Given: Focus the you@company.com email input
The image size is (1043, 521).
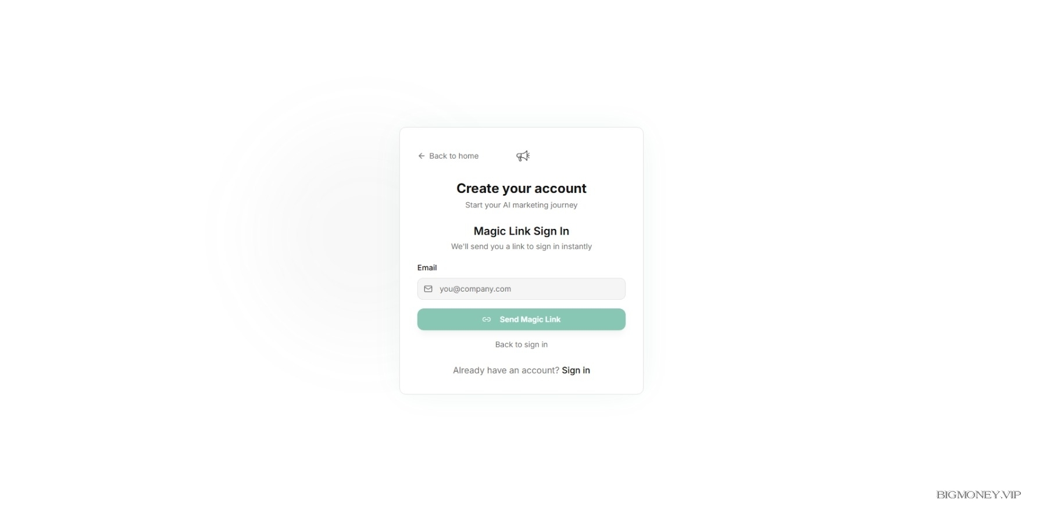Looking at the screenshot, I should pos(521,289).
